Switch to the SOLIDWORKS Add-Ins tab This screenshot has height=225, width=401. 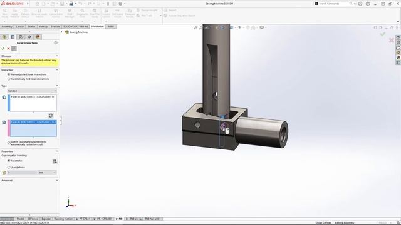(x=76, y=26)
